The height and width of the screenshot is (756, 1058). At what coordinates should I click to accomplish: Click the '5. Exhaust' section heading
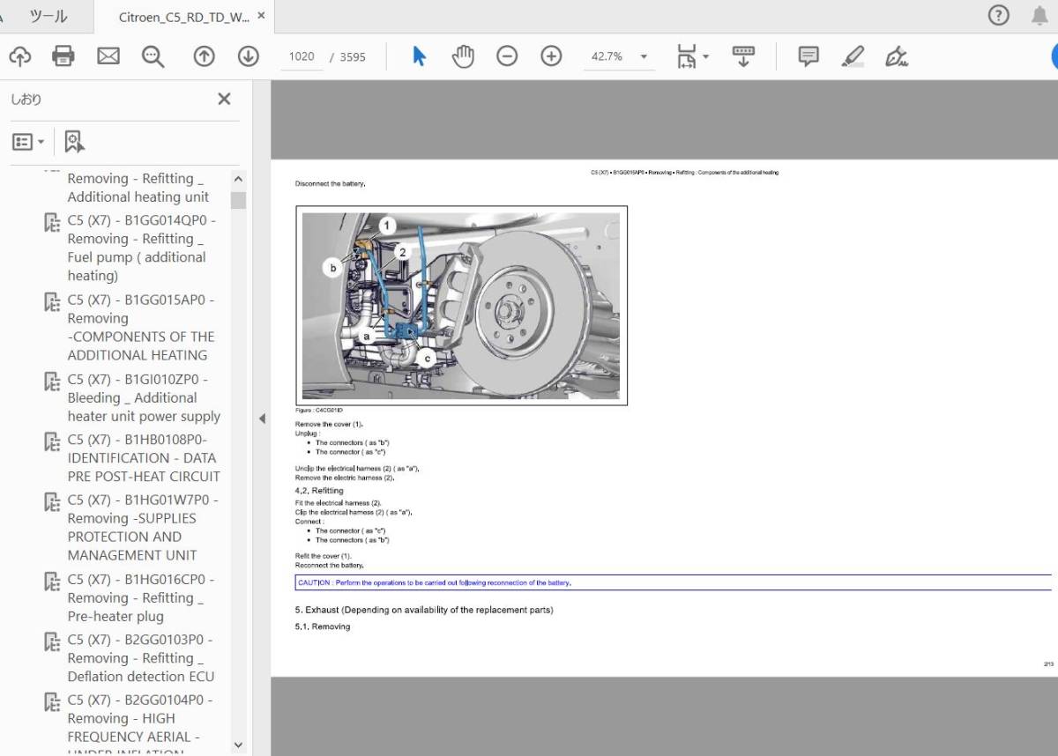coord(424,610)
